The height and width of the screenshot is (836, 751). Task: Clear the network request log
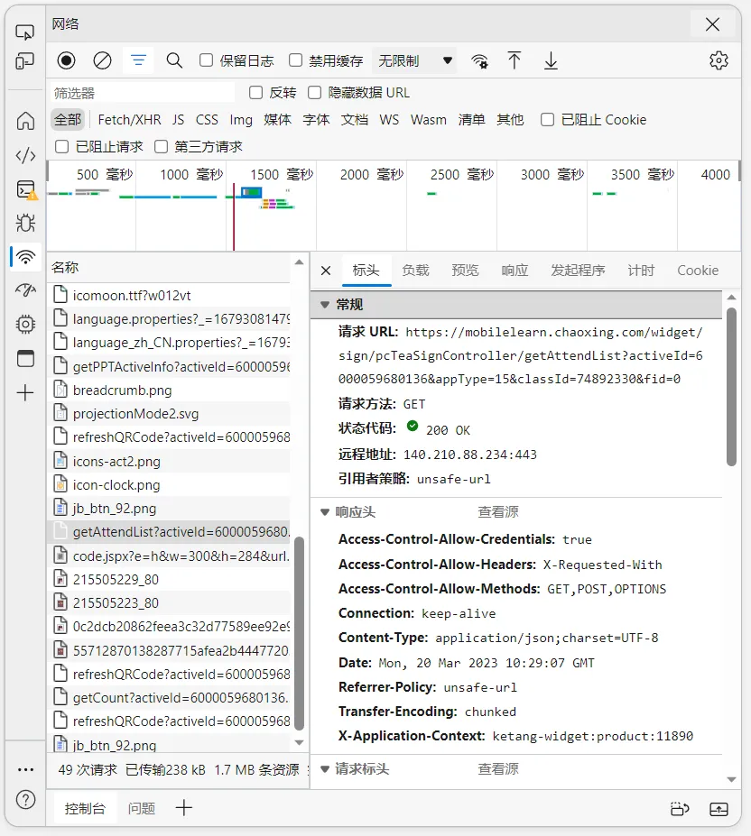[102, 60]
